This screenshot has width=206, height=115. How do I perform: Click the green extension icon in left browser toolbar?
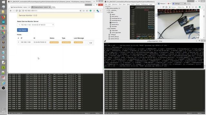[x=90, y=11]
